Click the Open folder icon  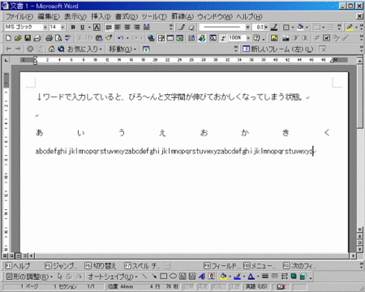pos(18,38)
